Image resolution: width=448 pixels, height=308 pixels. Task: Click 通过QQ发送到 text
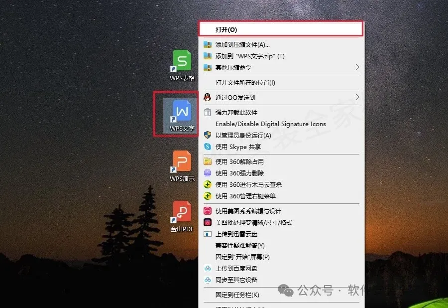click(235, 98)
